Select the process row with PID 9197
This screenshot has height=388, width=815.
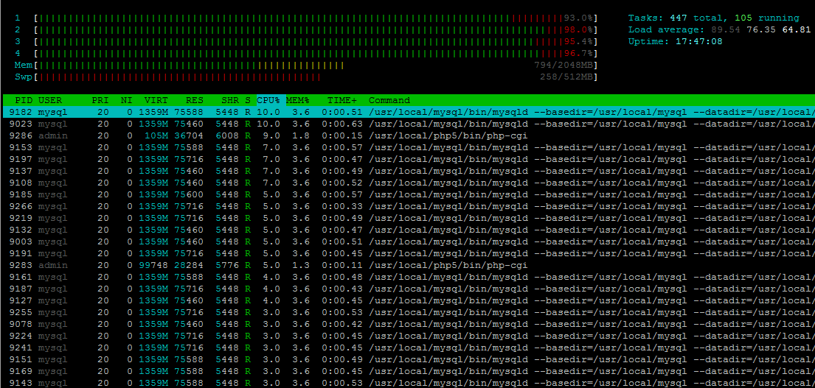click(409, 159)
